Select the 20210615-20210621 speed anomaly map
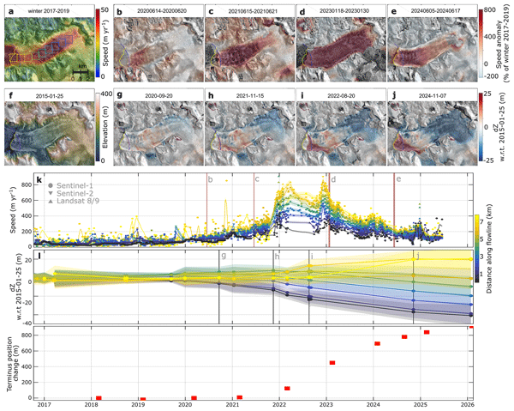Screen dimensions: 514x411 [x=250, y=44]
